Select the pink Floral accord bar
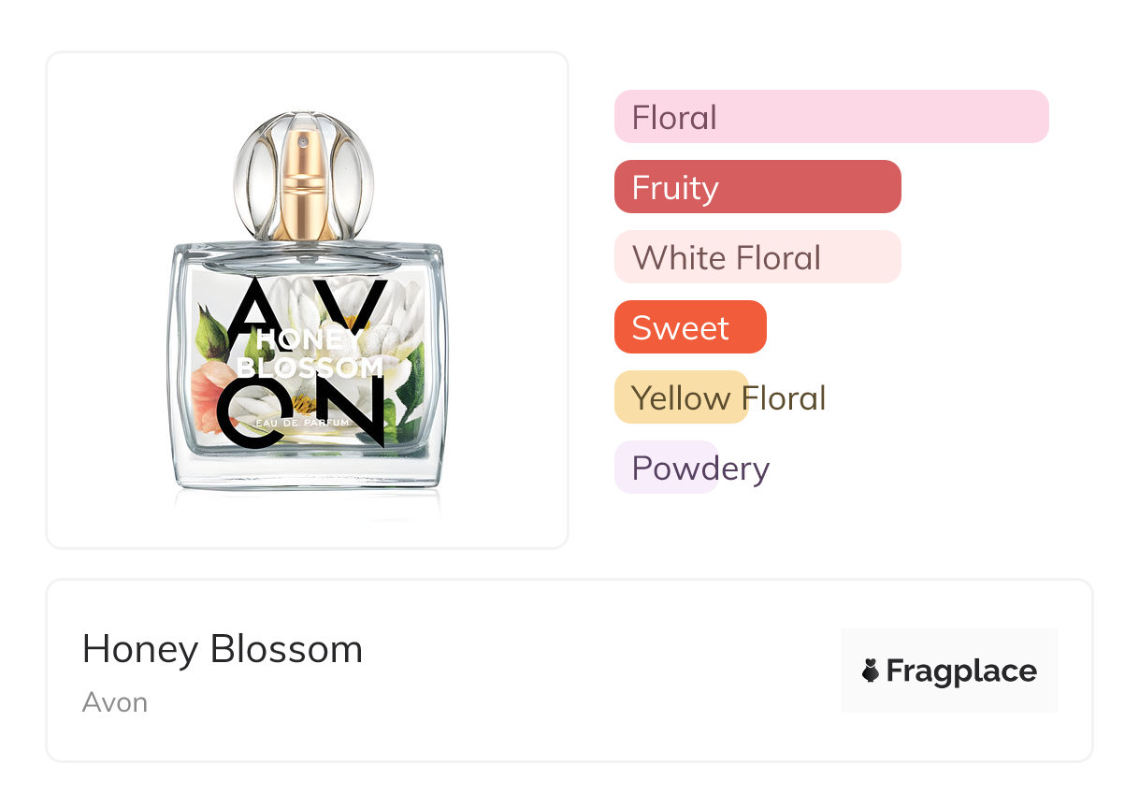The width and height of the screenshot is (1139, 808). (x=830, y=117)
